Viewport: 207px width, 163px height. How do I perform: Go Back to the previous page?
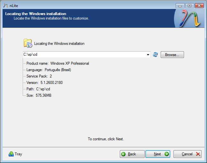pos(132,154)
